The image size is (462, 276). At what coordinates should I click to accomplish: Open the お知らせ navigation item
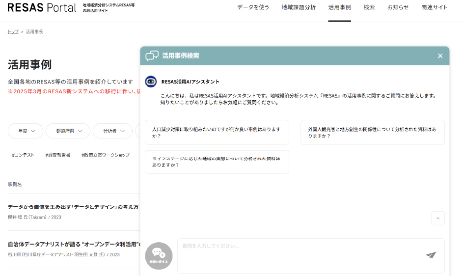coord(398,7)
